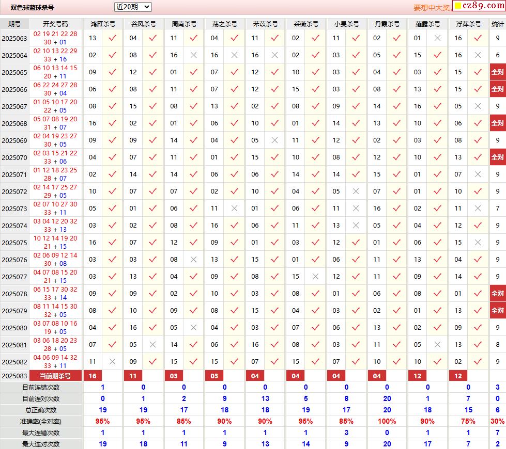Open the 要想中大奖 promotional link
This screenshot has height=449, width=506.
[x=432, y=8]
